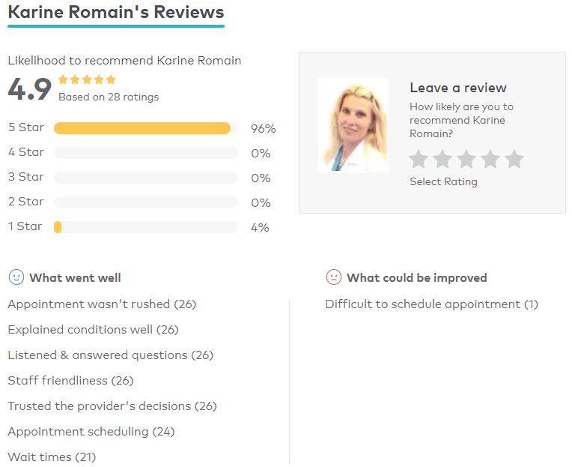Select the fourth rating star in Leave a review
Image resolution: width=572 pixels, height=467 pixels.
490,159
